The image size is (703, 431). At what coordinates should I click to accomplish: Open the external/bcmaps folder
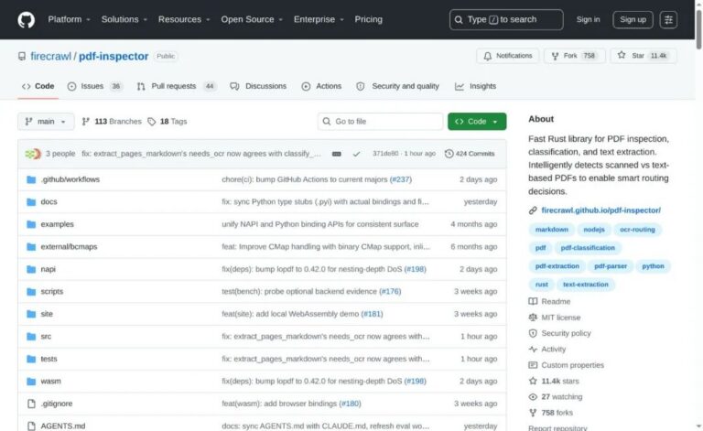pos(69,247)
